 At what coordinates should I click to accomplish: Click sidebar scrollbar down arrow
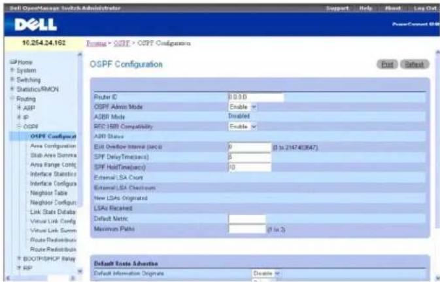click(80, 272)
